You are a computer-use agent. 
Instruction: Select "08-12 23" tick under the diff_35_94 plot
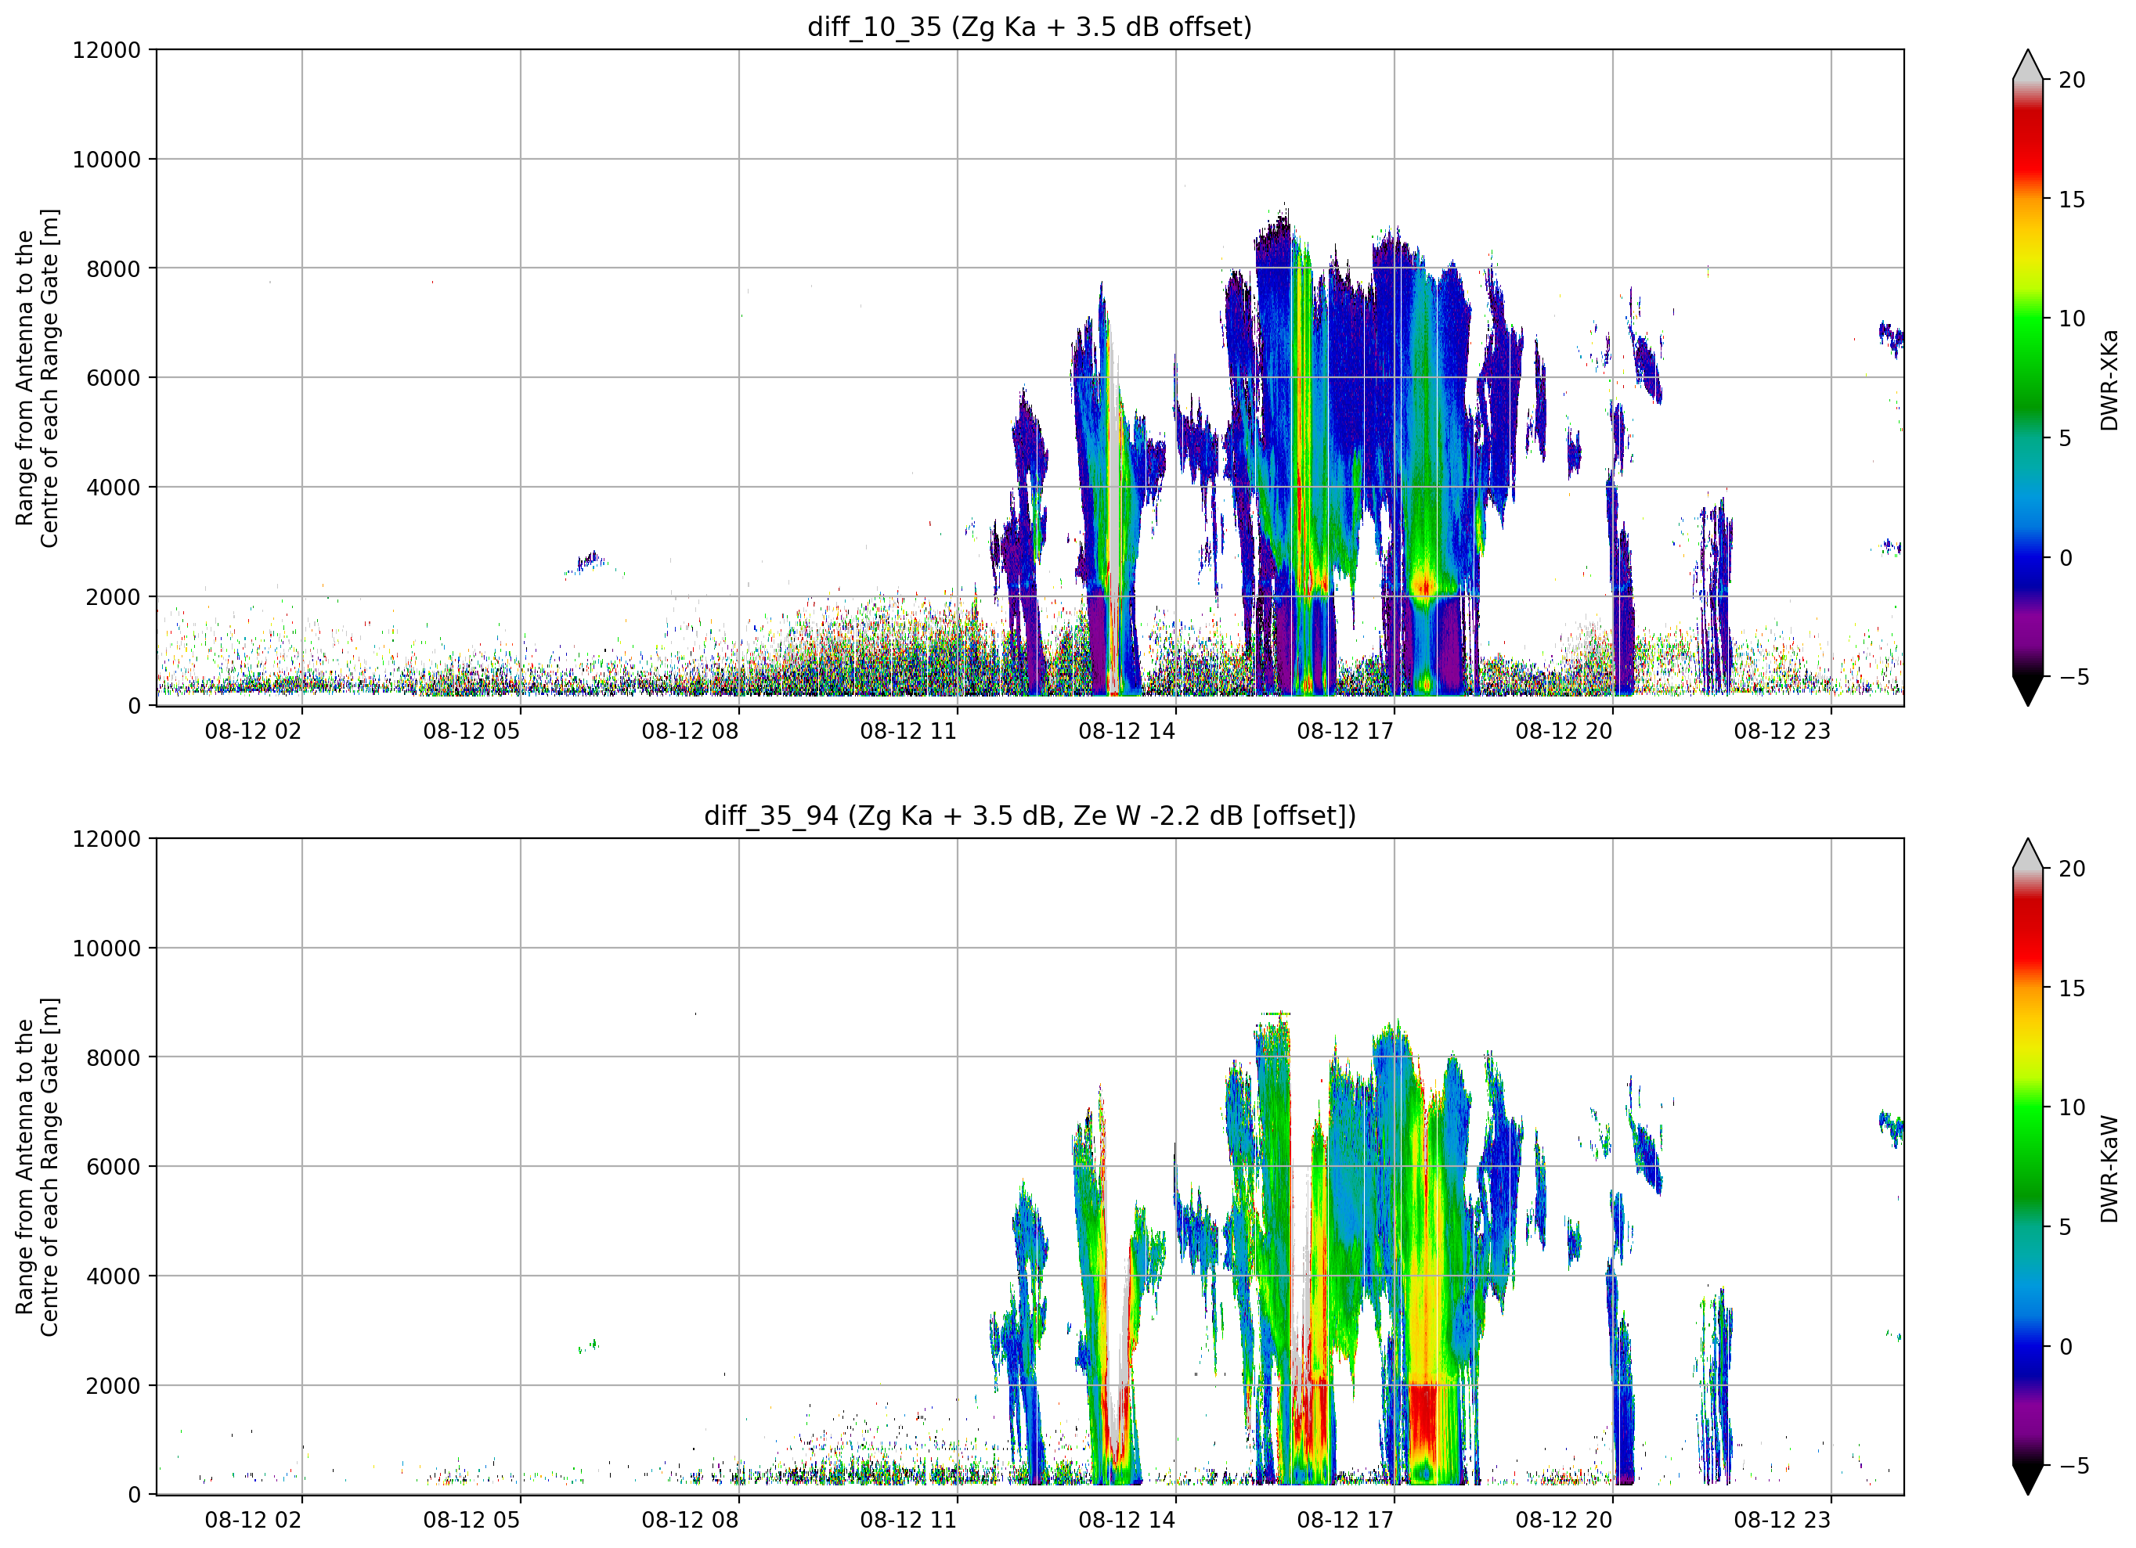click(x=1783, y=1520)
